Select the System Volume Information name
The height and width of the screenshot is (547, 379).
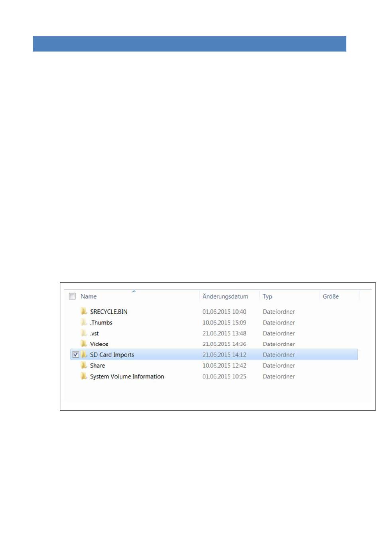[127, 377]
